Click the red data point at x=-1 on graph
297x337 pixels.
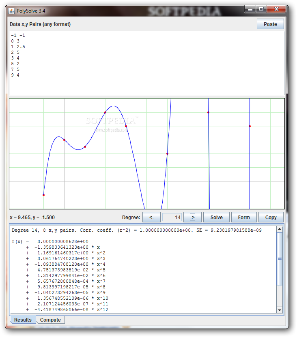(x=44, y=195)
